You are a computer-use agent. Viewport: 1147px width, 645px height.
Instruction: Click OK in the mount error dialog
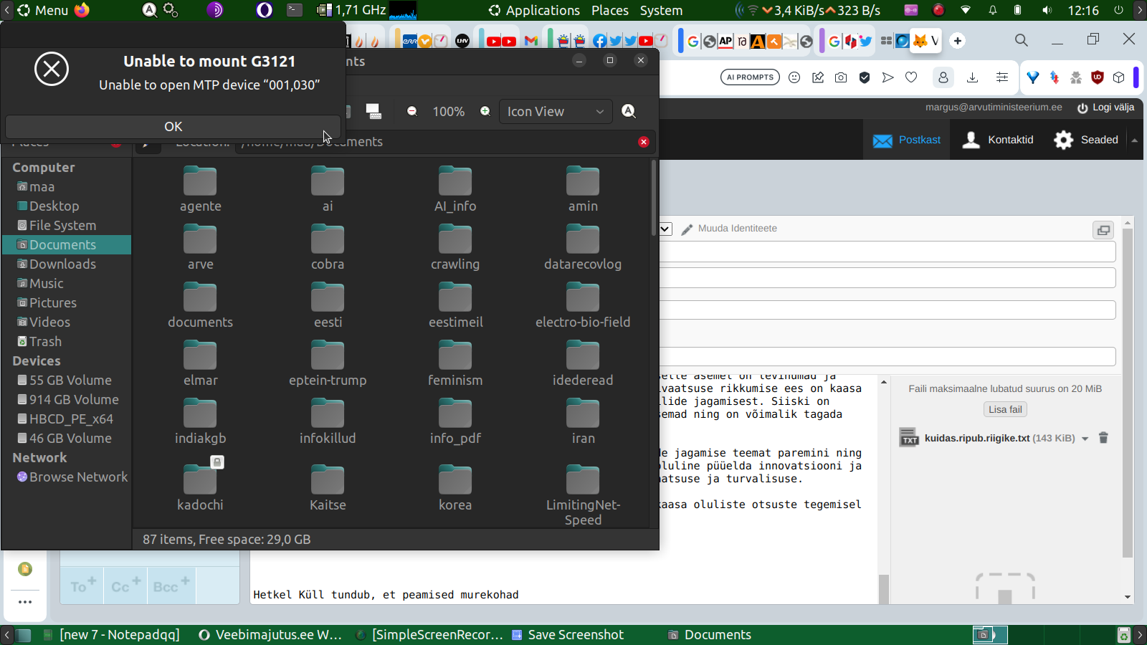click(173, 127)
